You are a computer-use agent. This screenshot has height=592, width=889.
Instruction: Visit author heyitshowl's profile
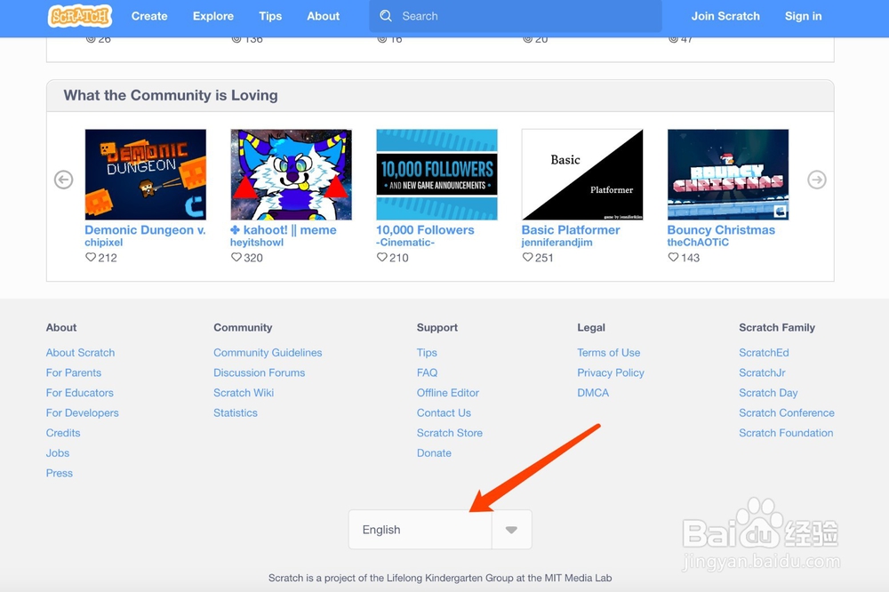pos(257,242)
